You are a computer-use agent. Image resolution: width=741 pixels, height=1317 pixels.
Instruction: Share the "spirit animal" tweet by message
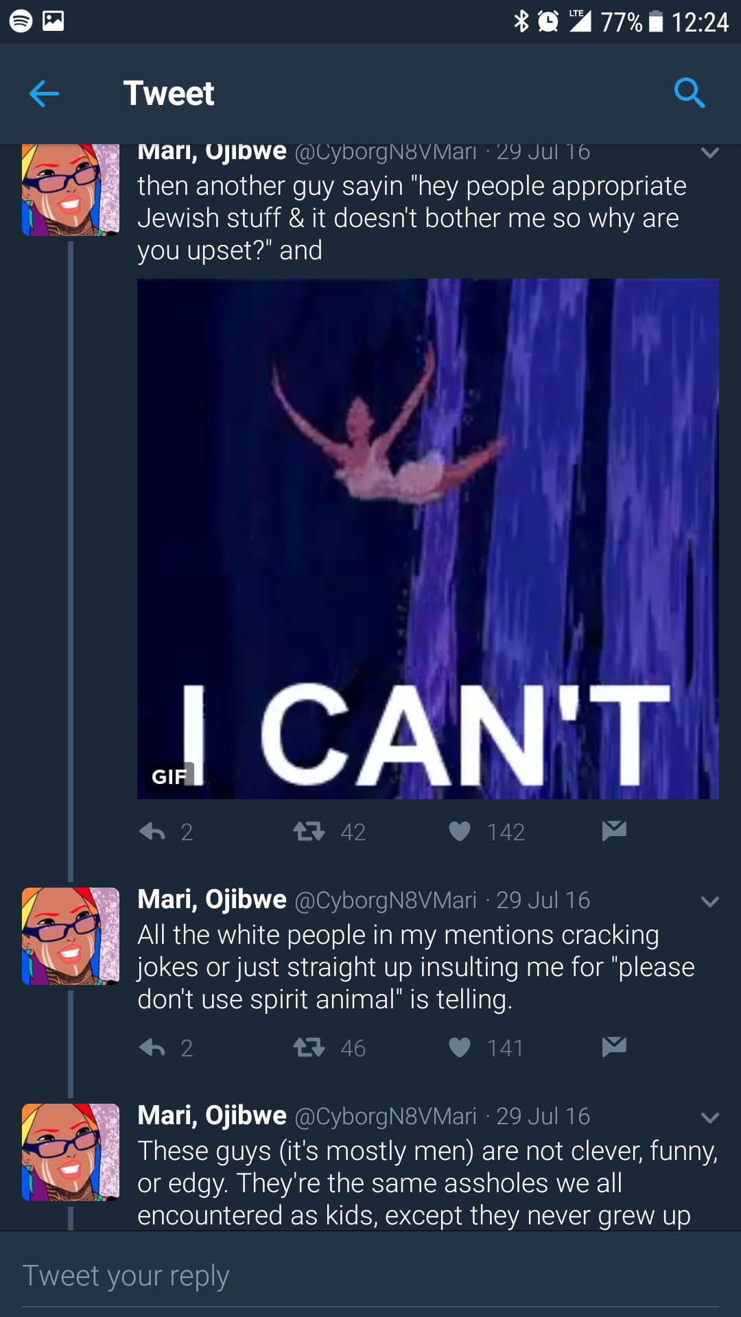[614, 1046]
